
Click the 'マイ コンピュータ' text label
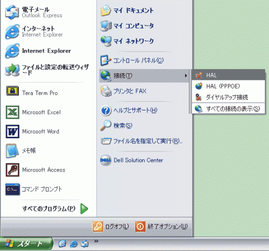[x=133, y=26]
